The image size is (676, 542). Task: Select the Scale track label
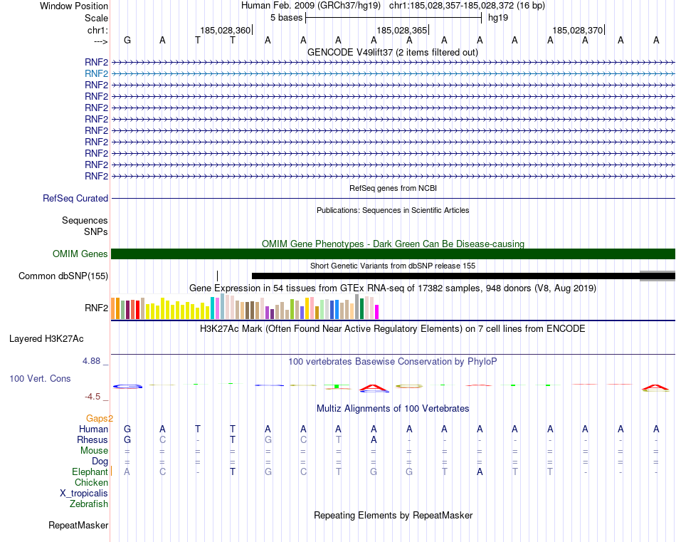(x=96, y=18)
